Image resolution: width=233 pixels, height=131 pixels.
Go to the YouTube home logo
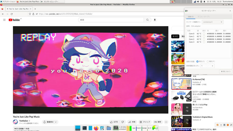pyautogui.click(x=14, y=20)
